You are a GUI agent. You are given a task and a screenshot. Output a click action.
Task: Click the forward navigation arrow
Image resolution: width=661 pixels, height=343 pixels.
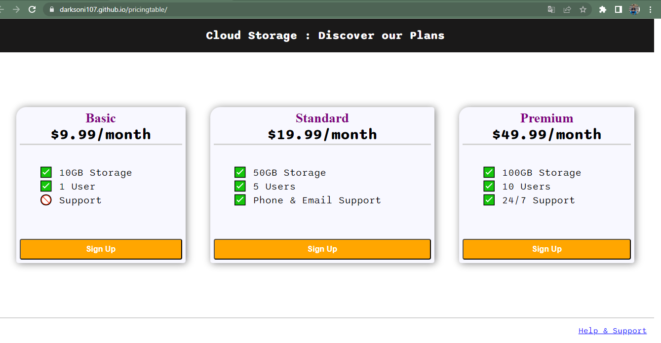(x=16, y=9)
